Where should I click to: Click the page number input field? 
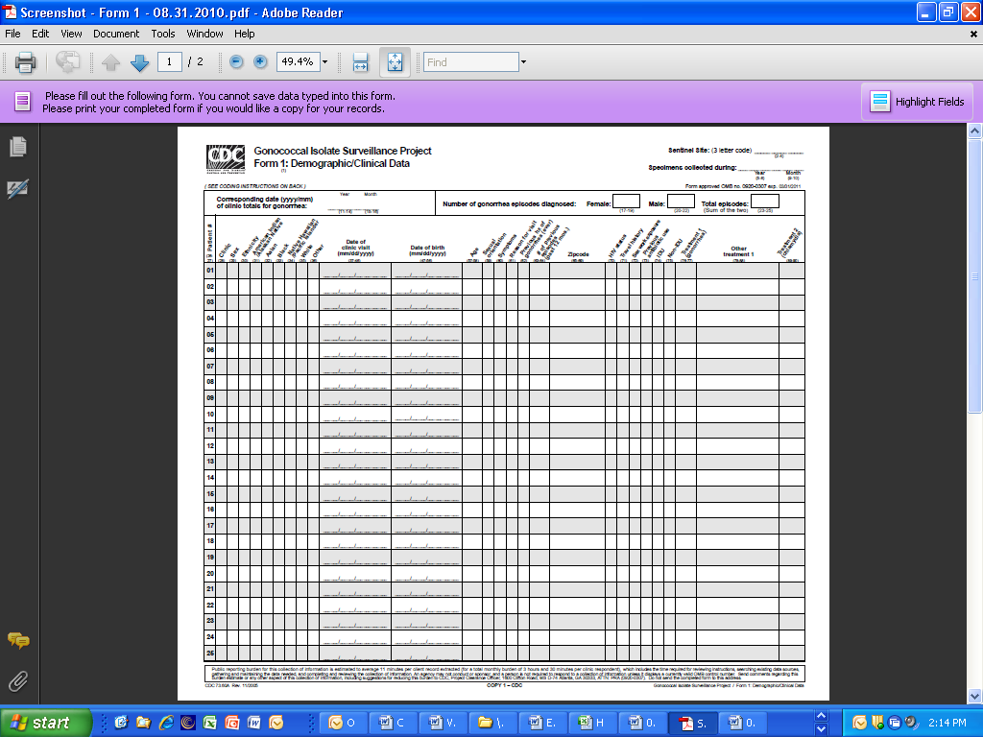169,61
